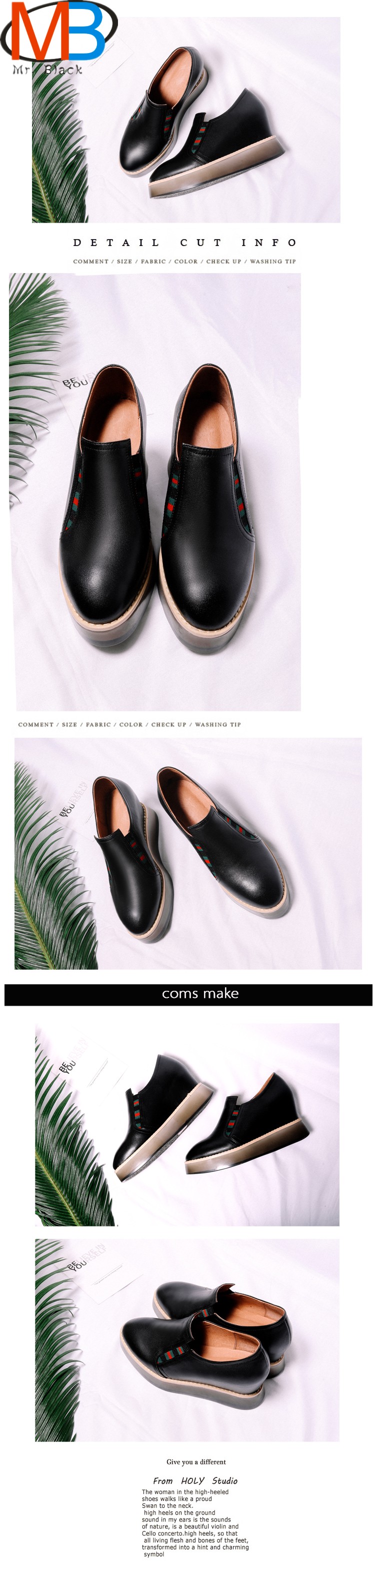Viewport: 375px width, 1573px height.
Task: Open the top wedge shoes photo
Action: click(x=186, y=120)
